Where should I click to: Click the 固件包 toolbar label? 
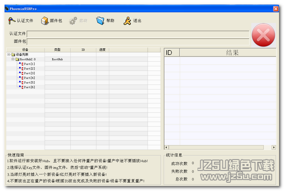click(56, 21)
